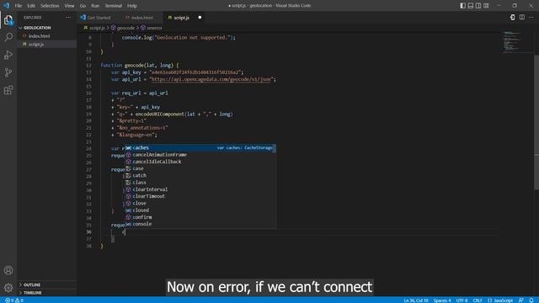Select the class suggestion
The width and height of the screenshot is (539, 303).
200,183
